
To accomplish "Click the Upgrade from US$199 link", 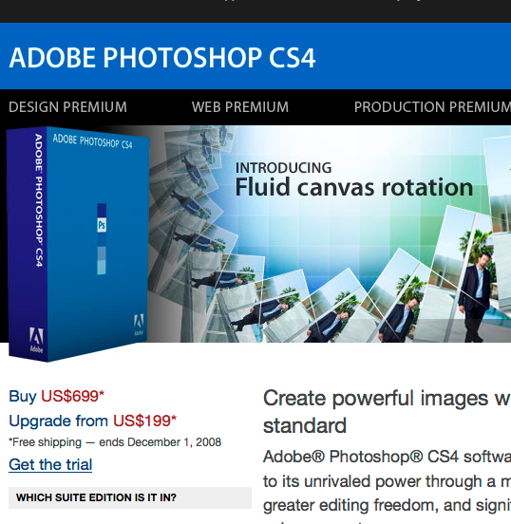I will (93, 421).
